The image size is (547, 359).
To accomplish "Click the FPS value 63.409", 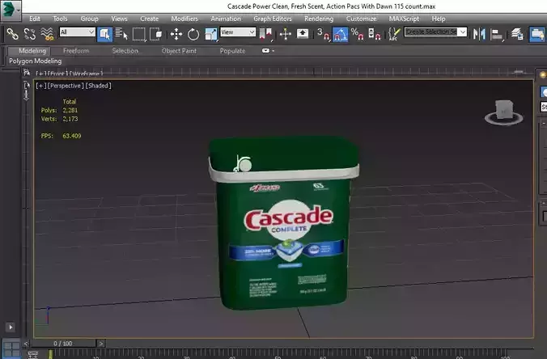I will 72,136.
